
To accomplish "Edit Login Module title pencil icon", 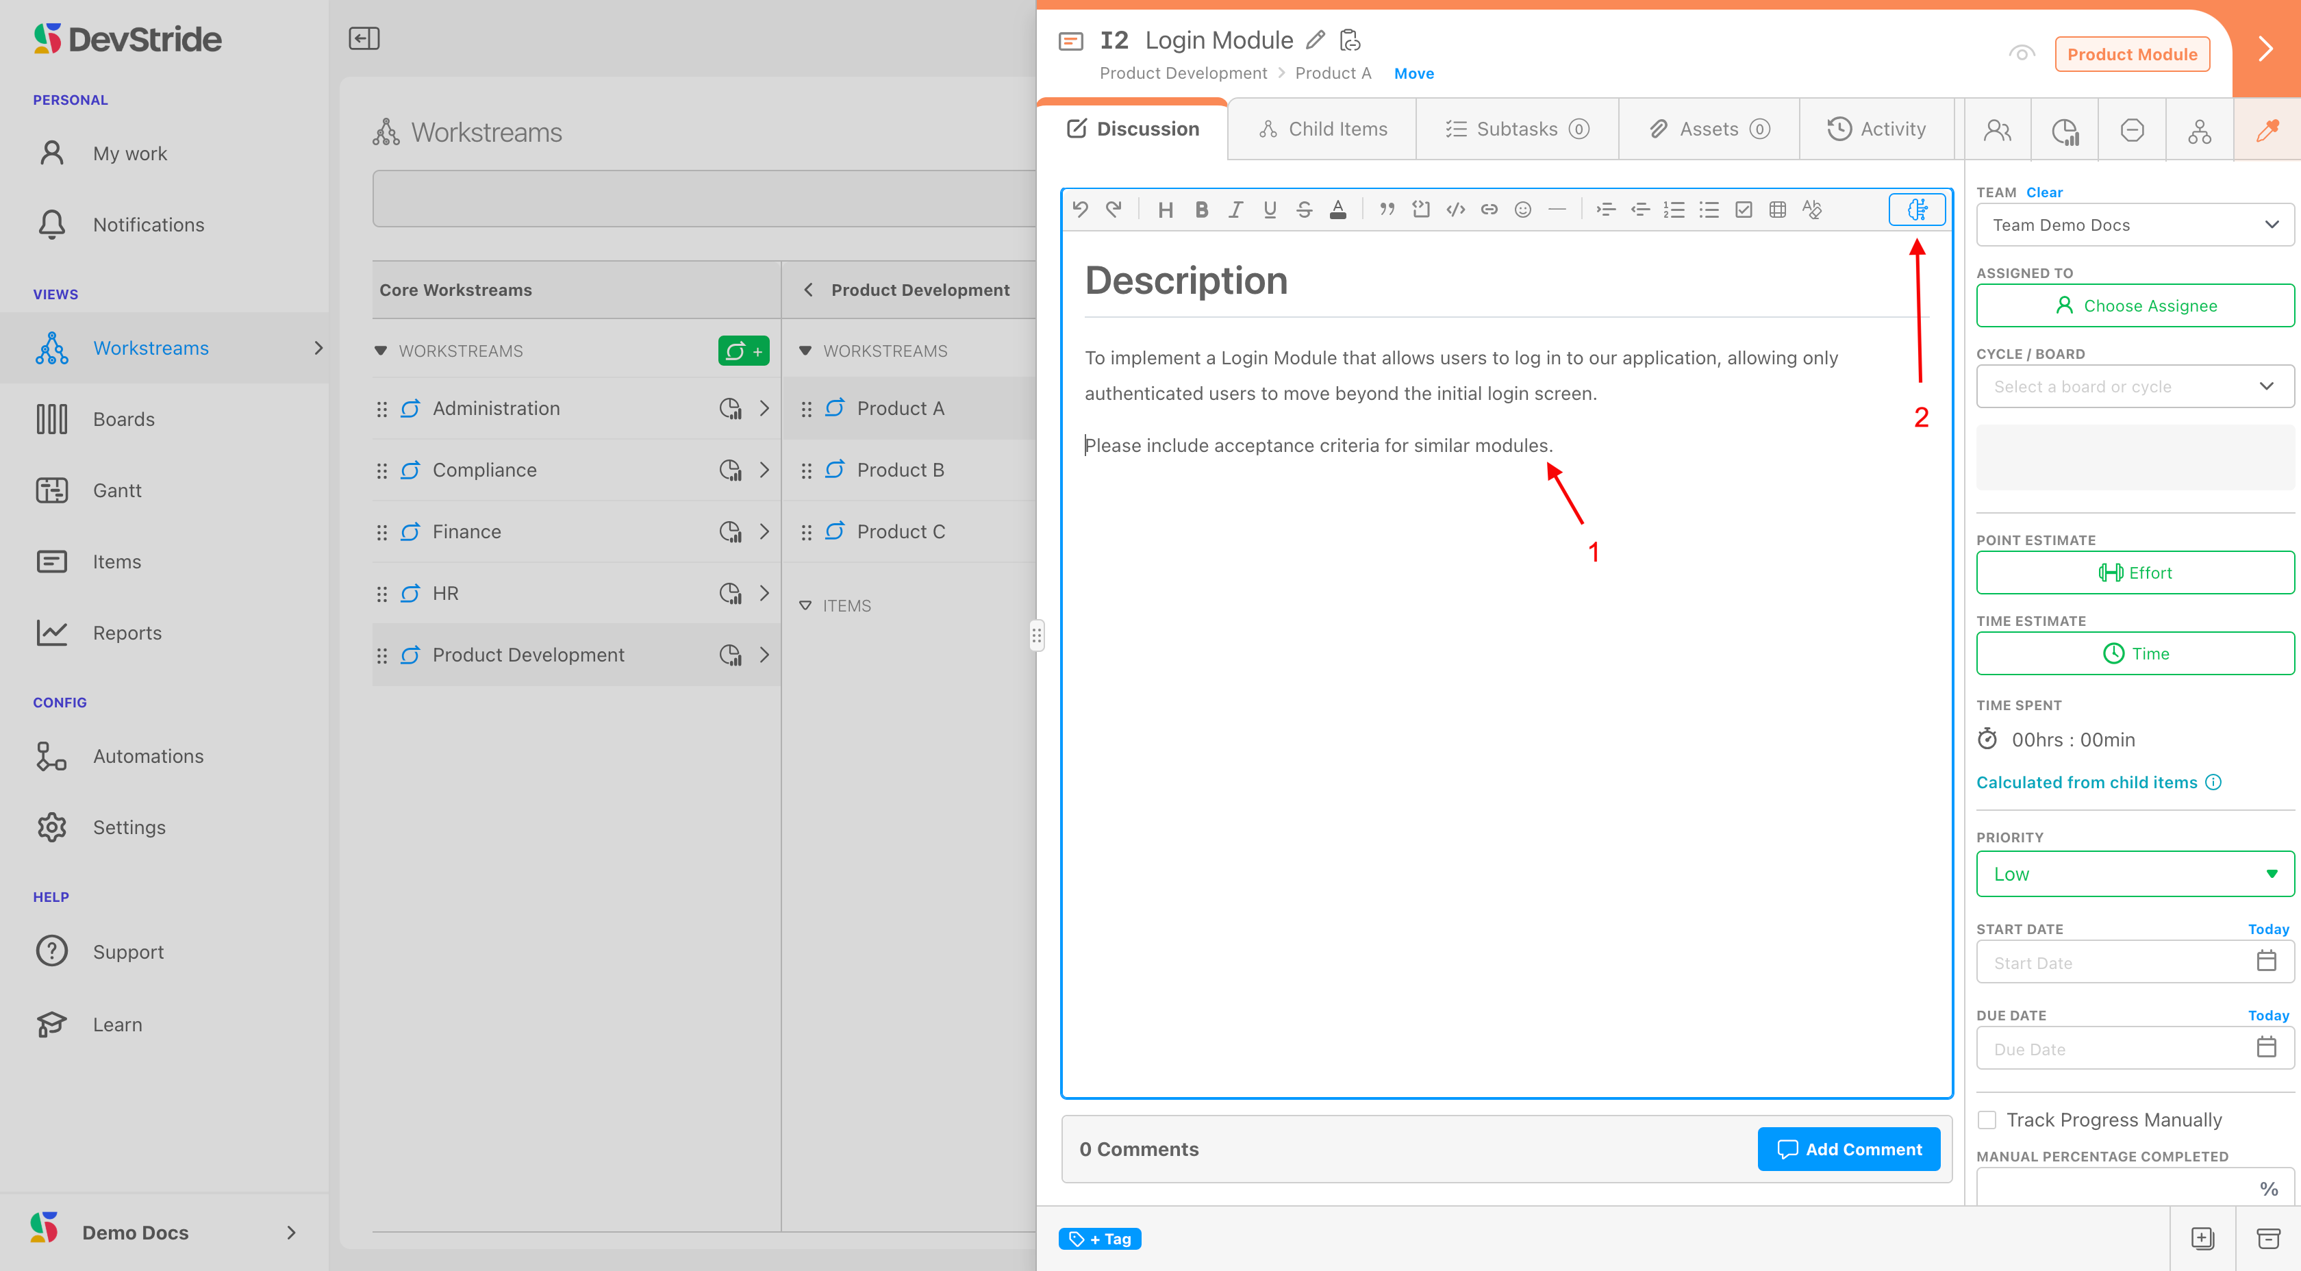I will click(x=1315, y=40).
